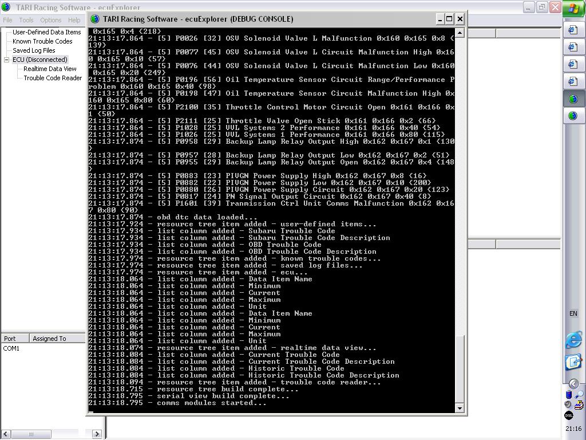Open the Options menu
This screenshot has width=586, height=440.
pos(51,20)
